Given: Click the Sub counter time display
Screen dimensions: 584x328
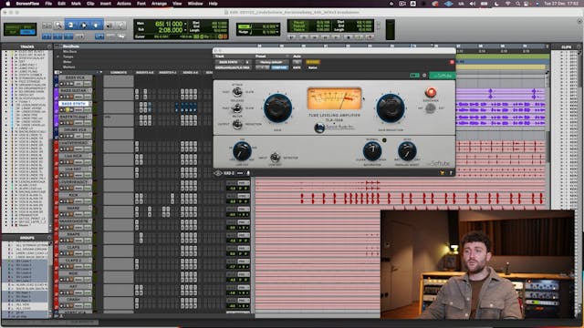Looking at the screenshot, I should (171, 30).
